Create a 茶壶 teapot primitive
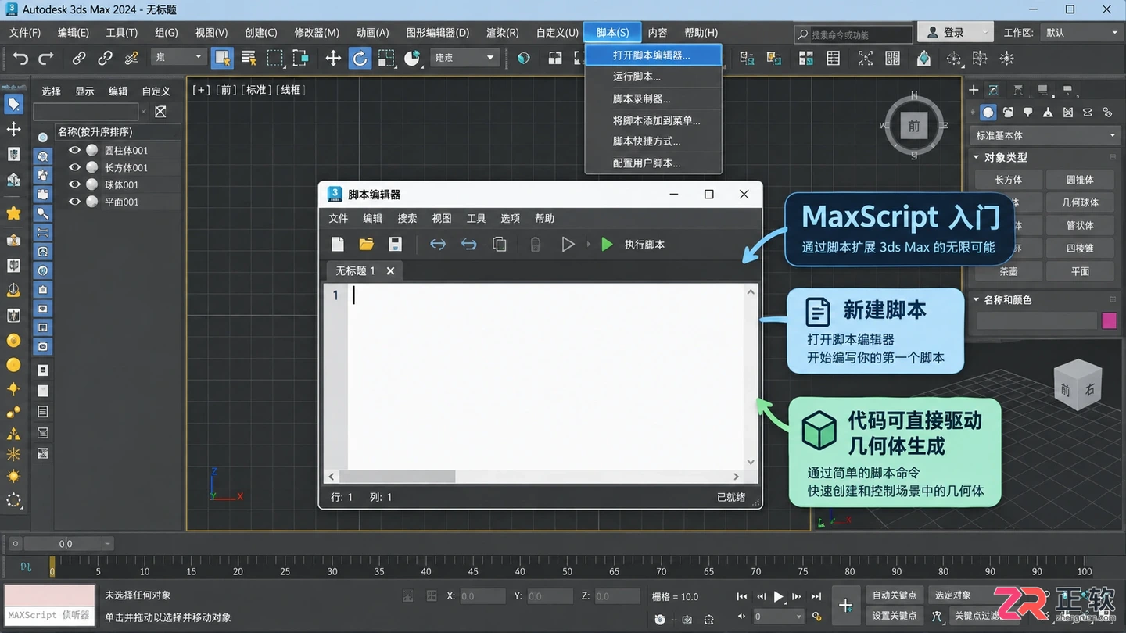 coord(1009,271)
